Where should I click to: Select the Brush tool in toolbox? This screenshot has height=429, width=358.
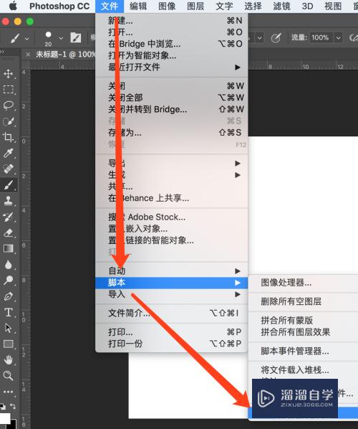click(8, 185)
